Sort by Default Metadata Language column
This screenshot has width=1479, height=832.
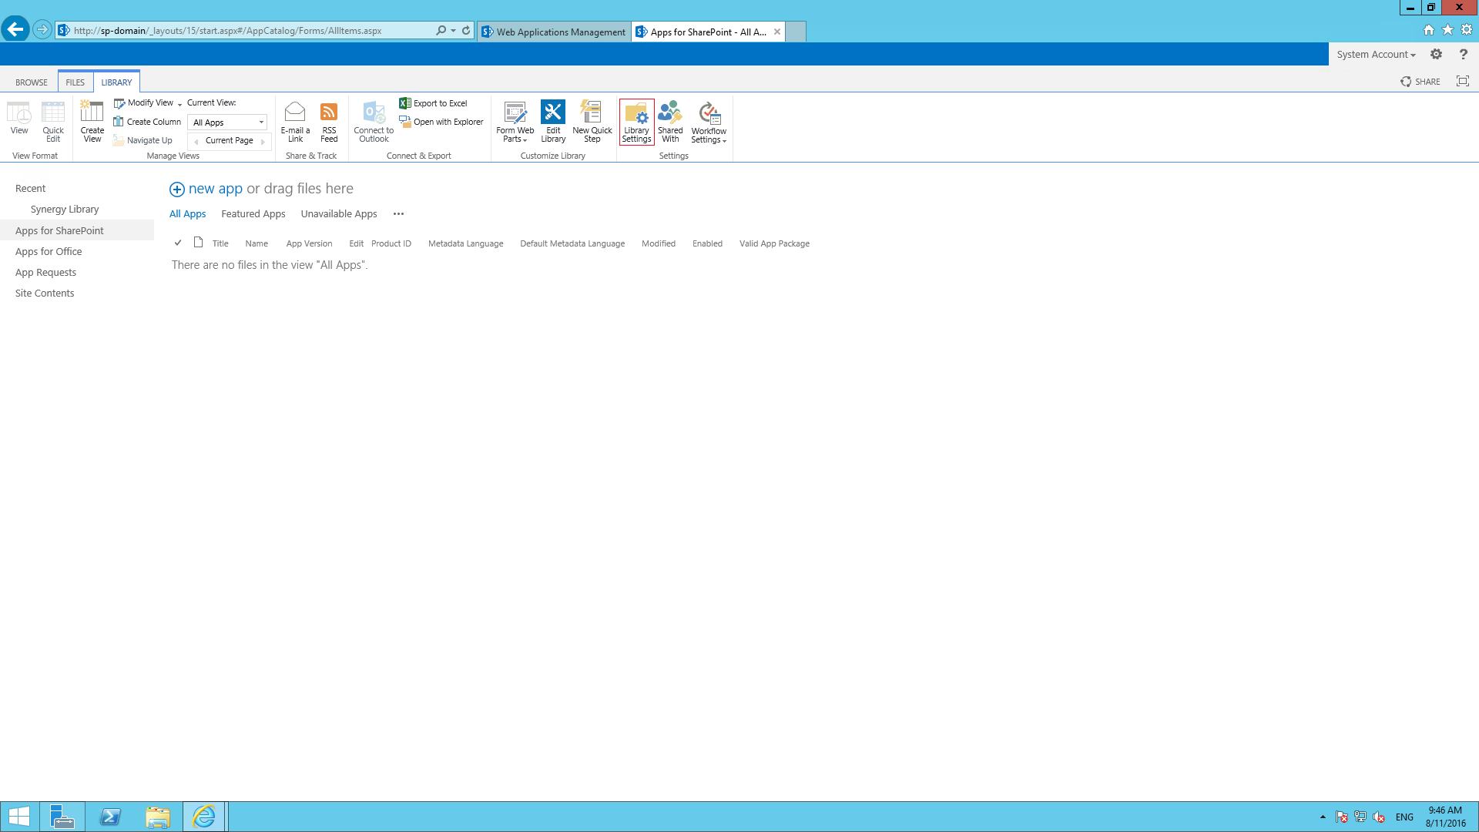(572, 243)
